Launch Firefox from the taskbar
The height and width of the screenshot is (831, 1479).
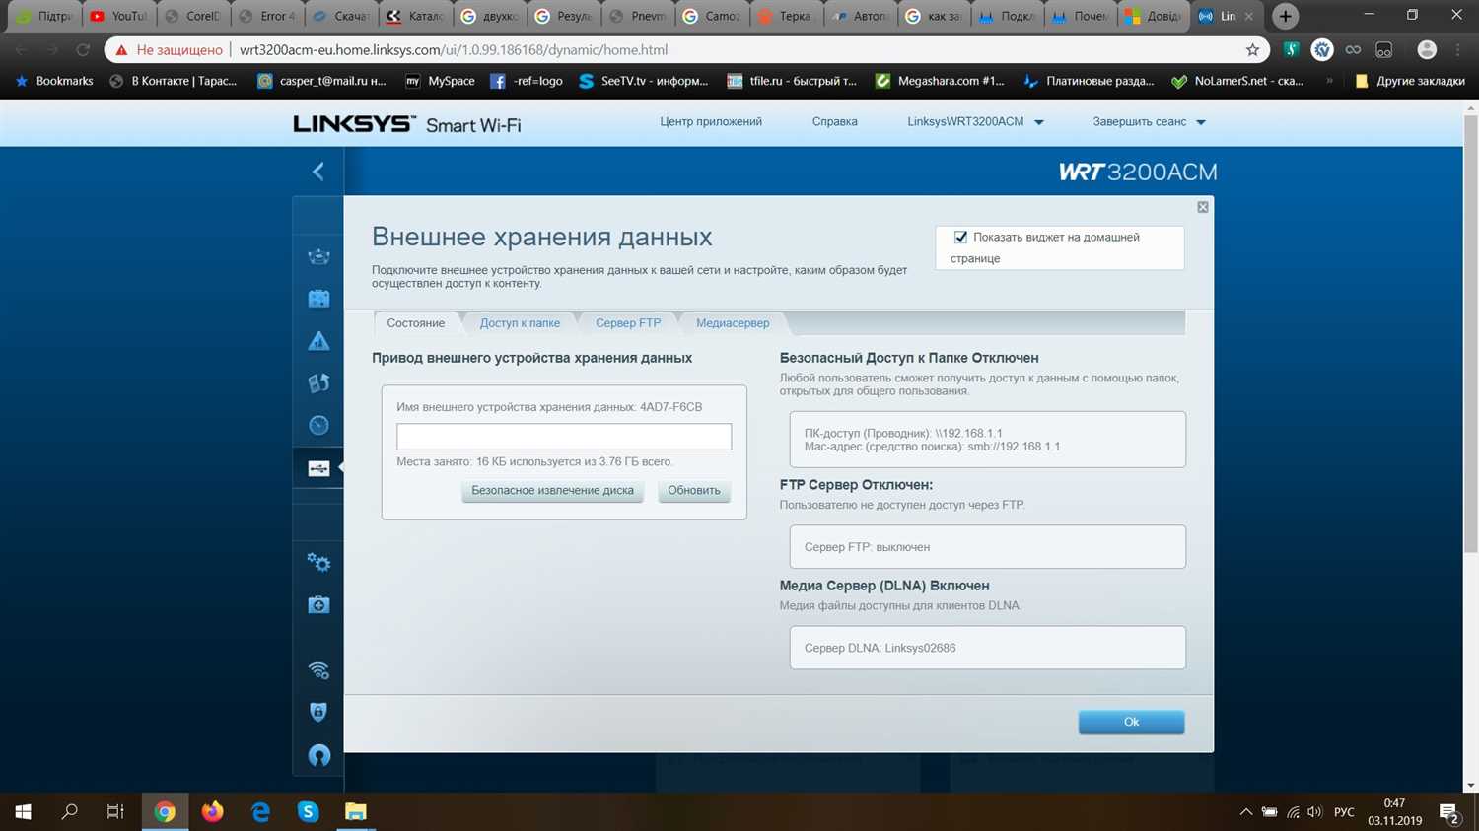[x=212, y=812]
